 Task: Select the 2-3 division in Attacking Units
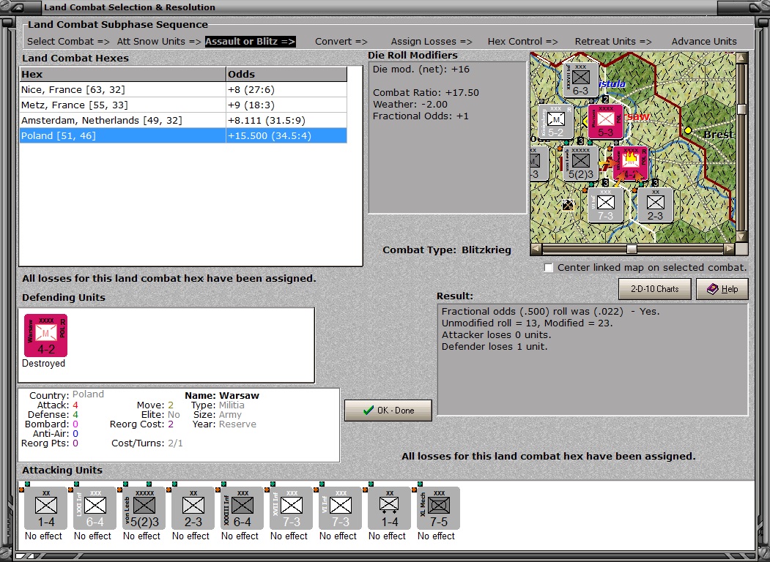pyautogui.click(x=193, y=508)
